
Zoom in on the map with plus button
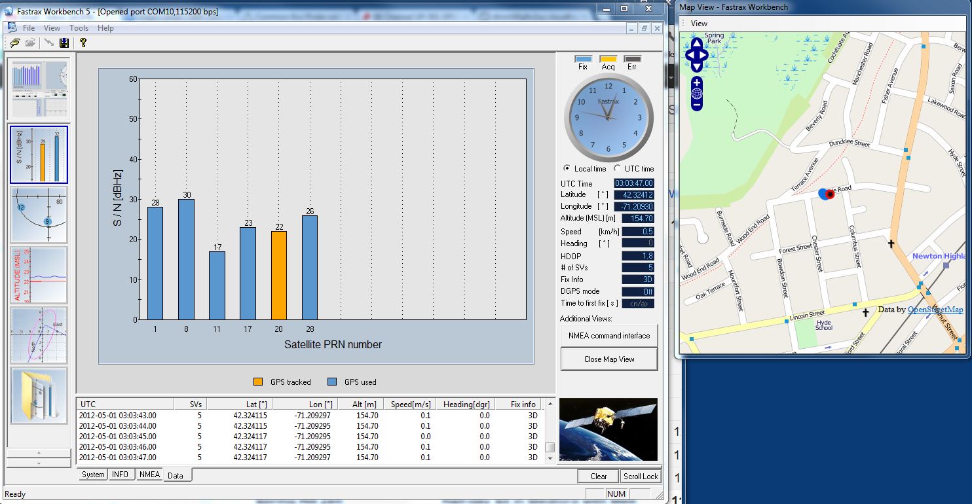[x=697, y=83]
